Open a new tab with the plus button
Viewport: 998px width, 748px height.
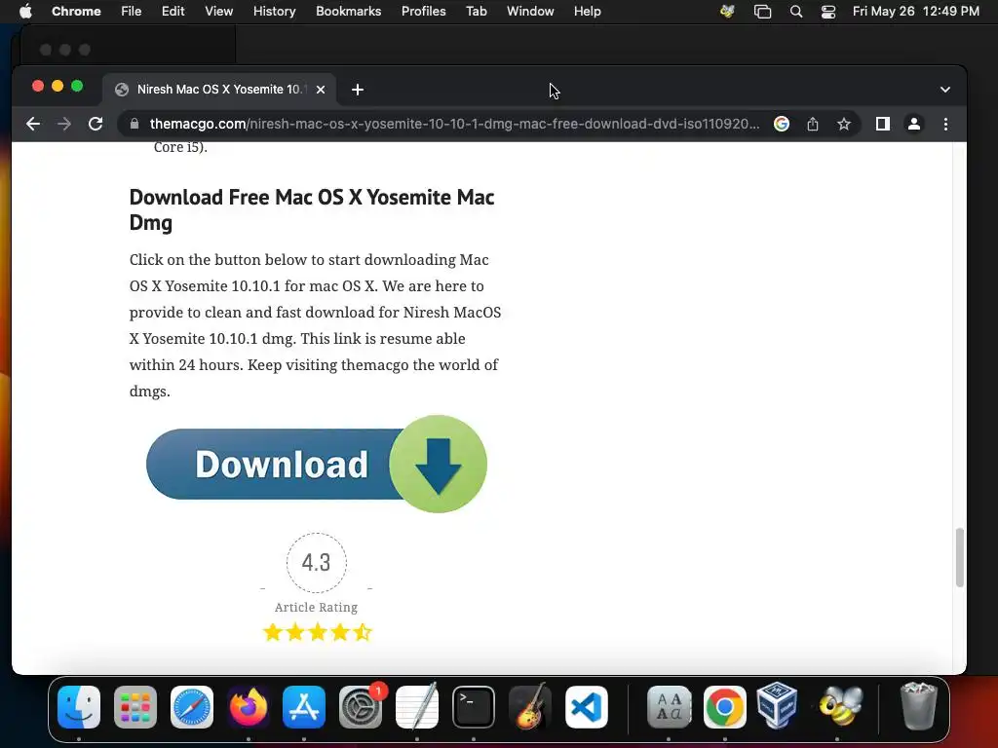click(x=358, y=90)
